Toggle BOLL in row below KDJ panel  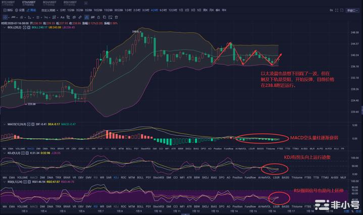coord(140,178)
